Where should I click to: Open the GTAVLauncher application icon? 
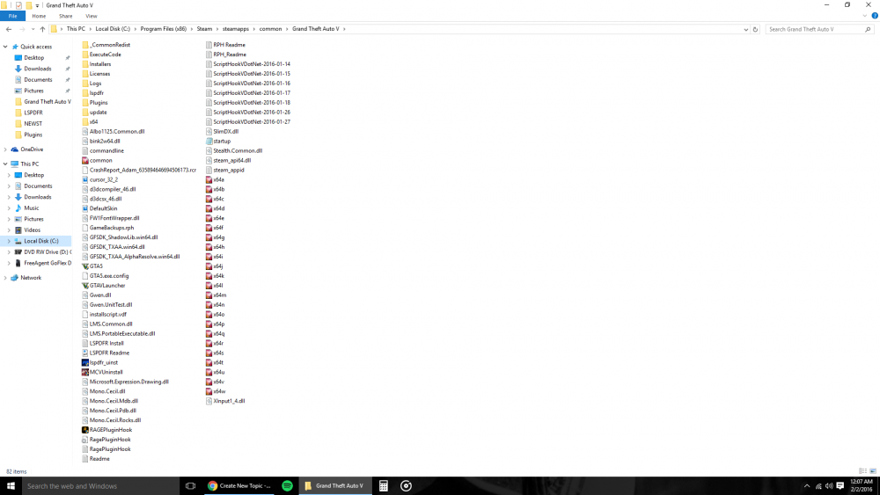pos(85,286)
